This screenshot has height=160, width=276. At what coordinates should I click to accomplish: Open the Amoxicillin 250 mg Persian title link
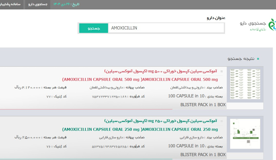point(161,121)
